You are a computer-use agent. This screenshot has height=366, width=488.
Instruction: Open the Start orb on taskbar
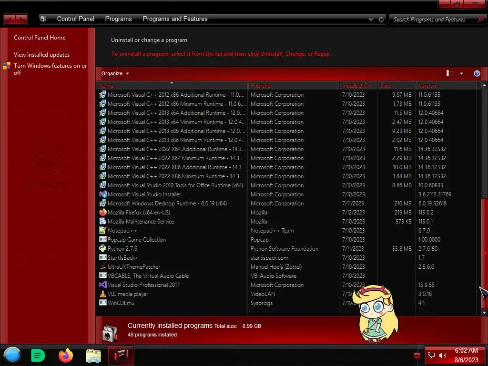[12, 355]
